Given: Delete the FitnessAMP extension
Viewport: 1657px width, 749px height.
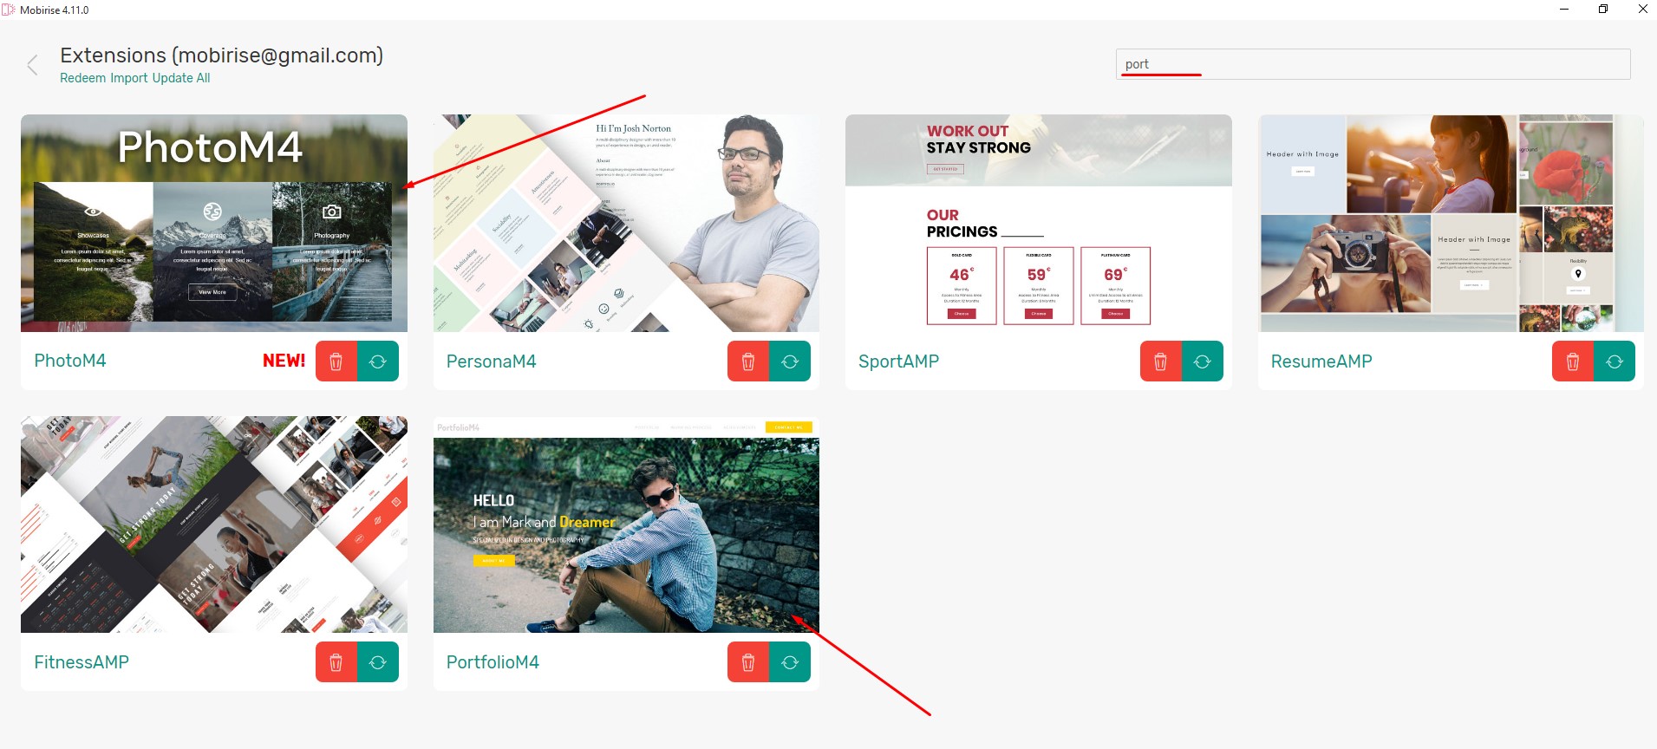Looking at the screenshot, I should coord(336,662).
